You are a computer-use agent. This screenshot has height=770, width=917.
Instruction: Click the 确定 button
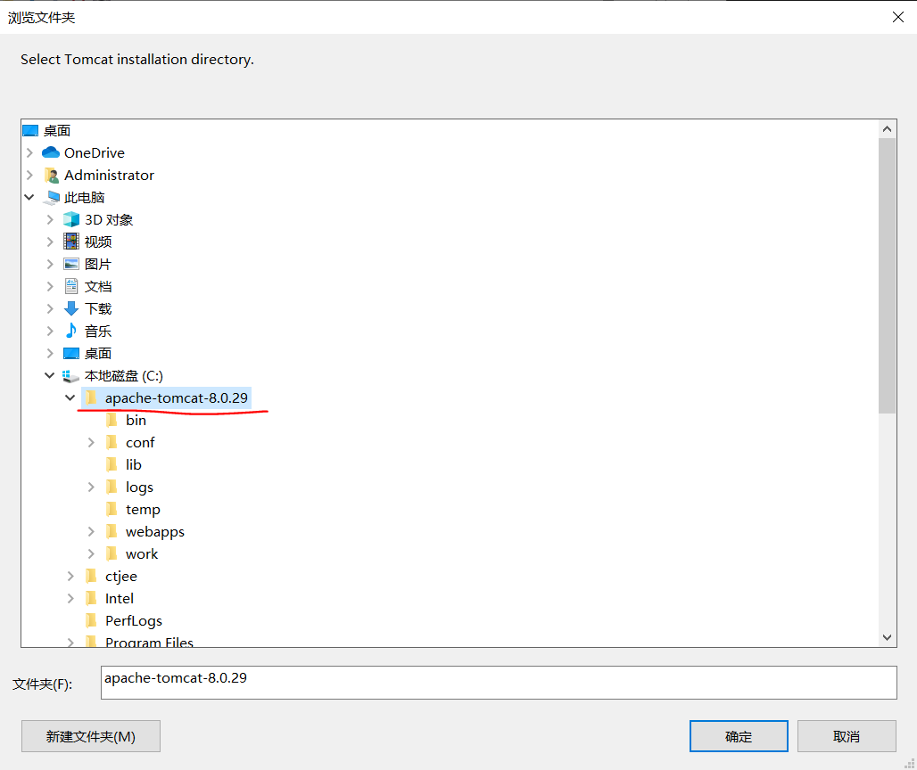[739, 736]
